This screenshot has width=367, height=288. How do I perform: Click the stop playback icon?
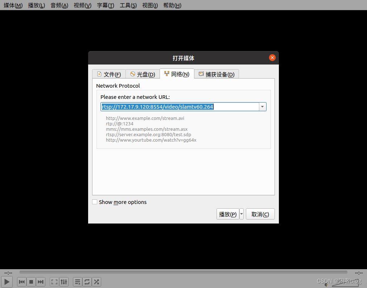[x=31, y=282]
